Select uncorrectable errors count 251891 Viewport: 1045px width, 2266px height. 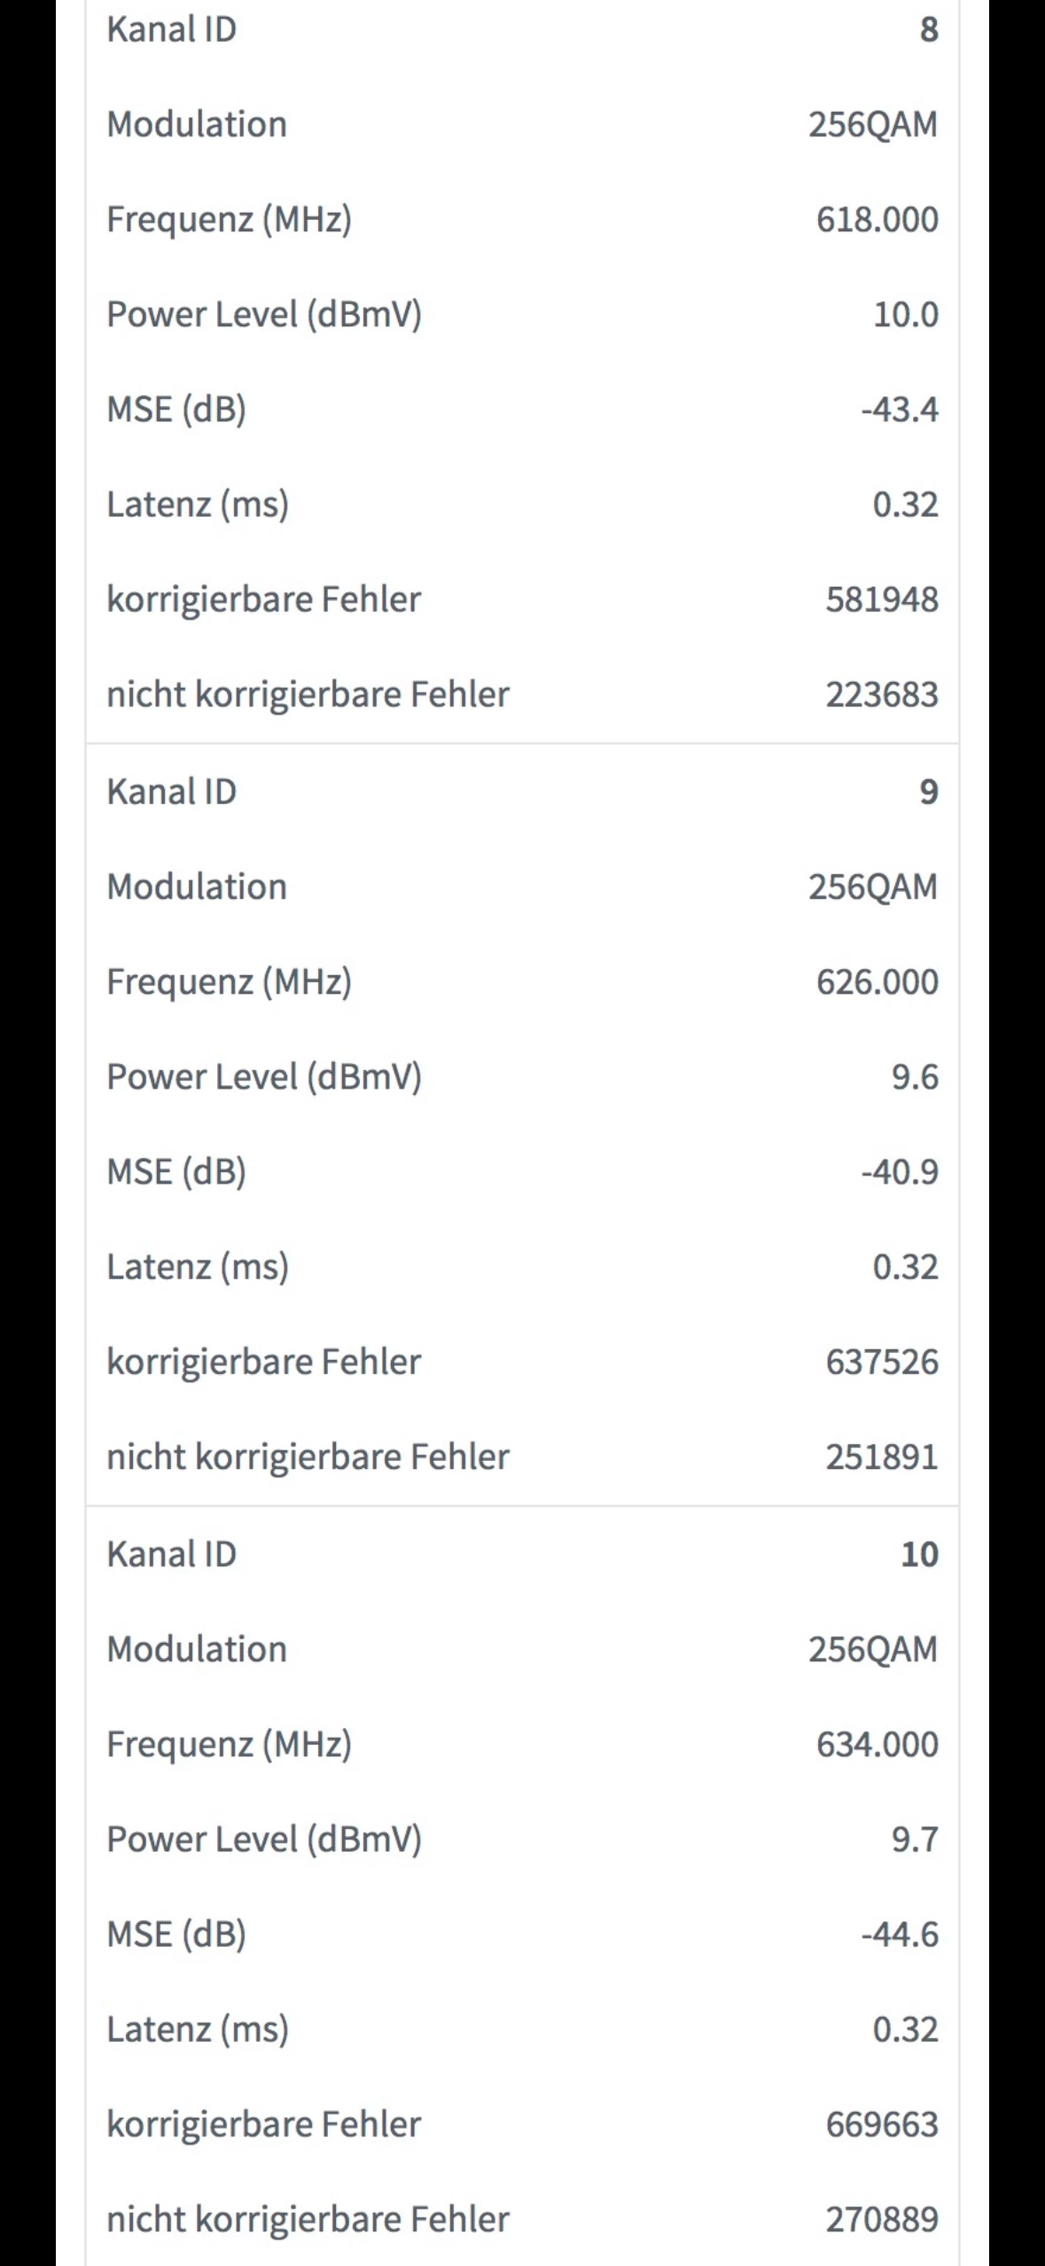point(881,1457)
